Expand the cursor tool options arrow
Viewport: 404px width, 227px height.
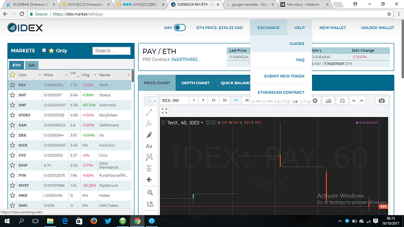pos(155,101)
